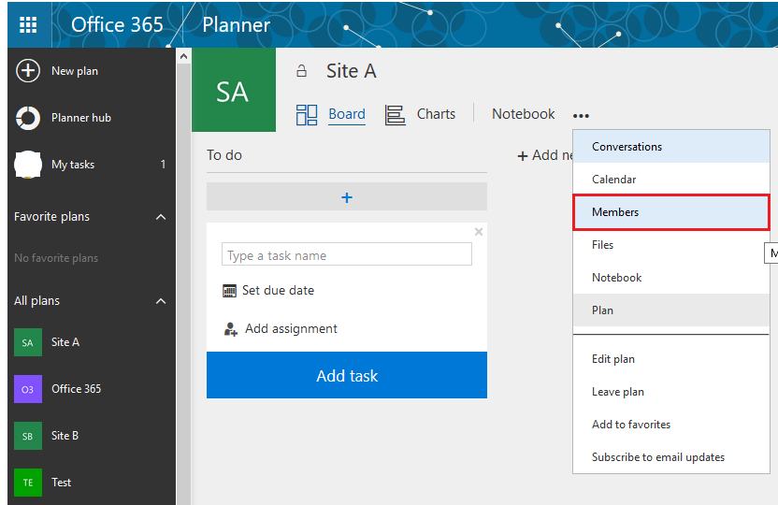This screenshot has height=505, width=778.
Task: Click the All plans heading
Action: point(36,301)
